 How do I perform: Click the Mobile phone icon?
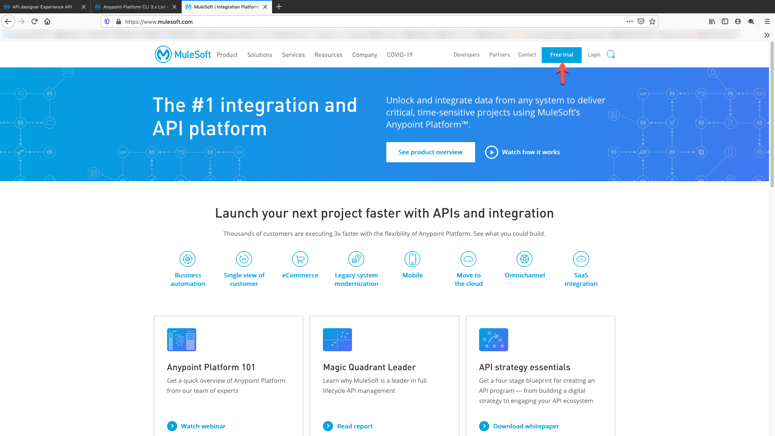413,259
